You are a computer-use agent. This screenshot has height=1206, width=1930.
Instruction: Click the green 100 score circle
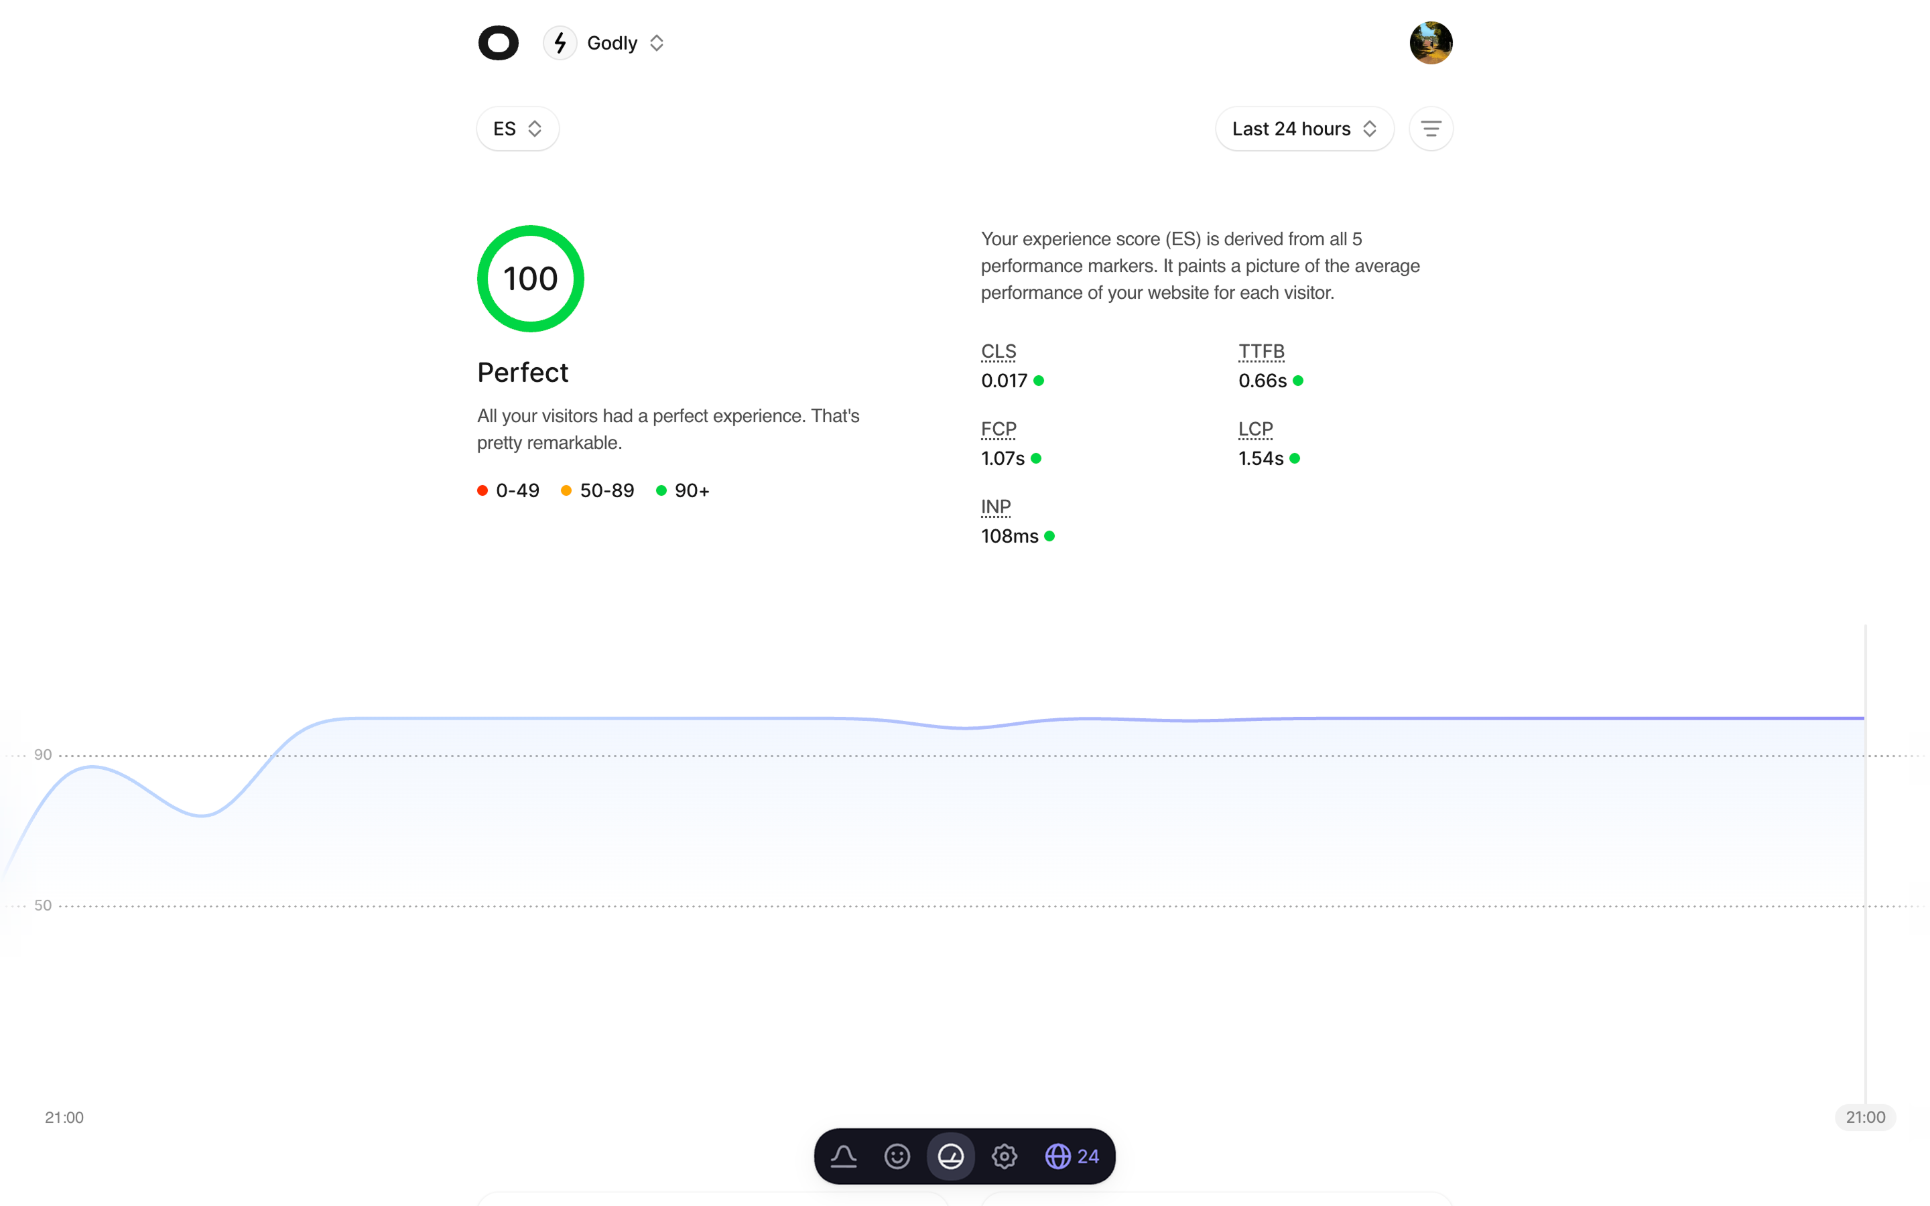[x=530, y=278]
